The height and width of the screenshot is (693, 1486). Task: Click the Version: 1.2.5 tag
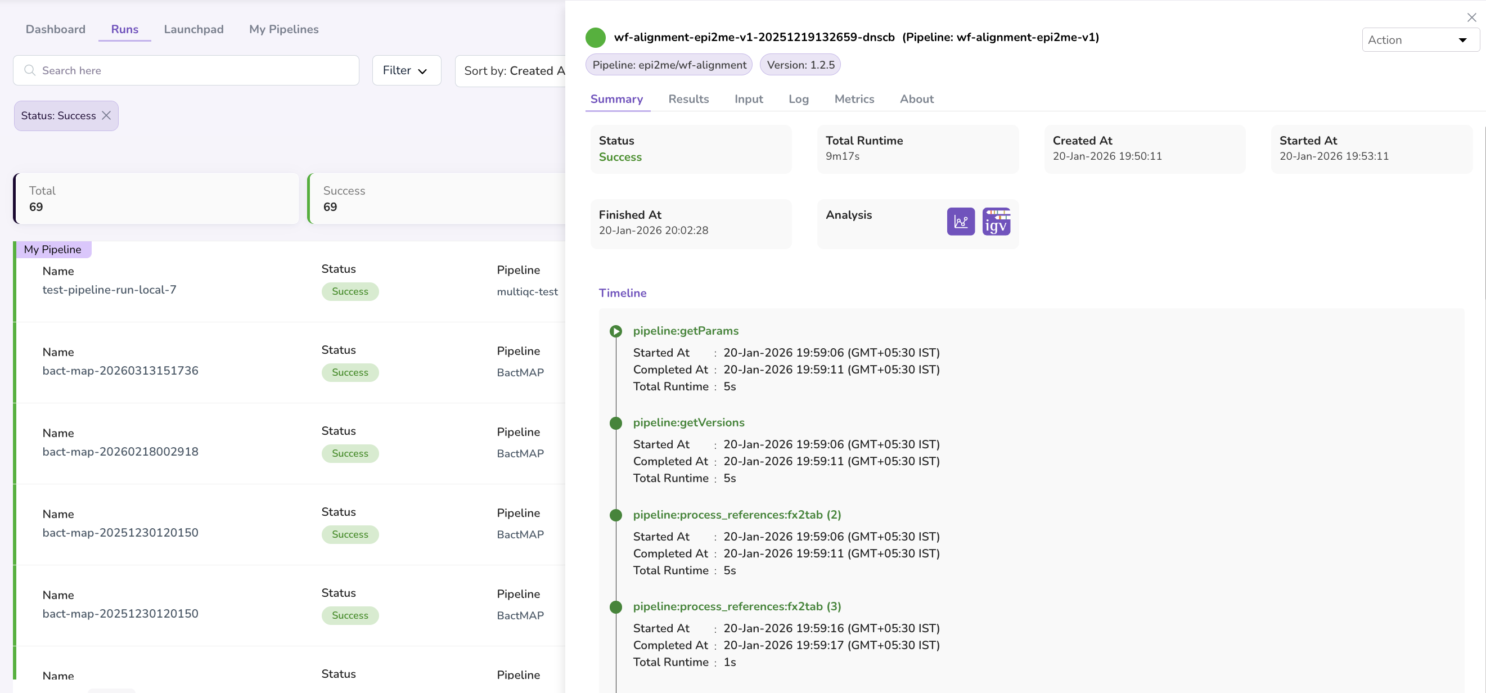(801, 65)
